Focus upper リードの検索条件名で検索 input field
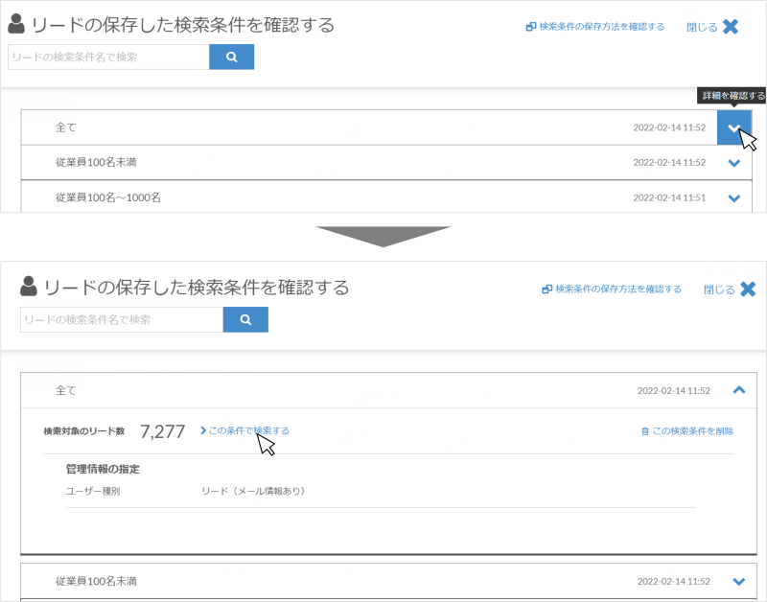Viewport: 767px width, 602px height. 108,57
